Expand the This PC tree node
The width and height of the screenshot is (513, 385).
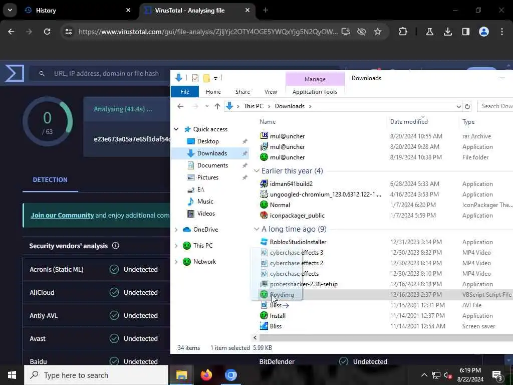point(176,246)
